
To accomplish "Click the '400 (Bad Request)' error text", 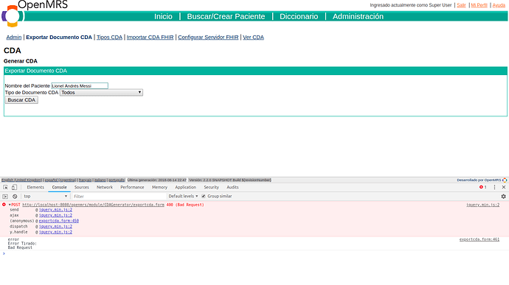I will click(x=185, y=205).
